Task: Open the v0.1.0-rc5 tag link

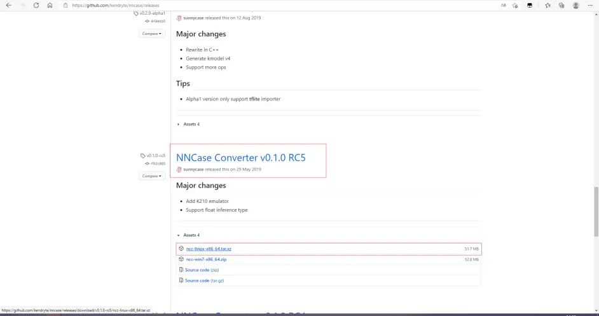Action: point(156,156)
